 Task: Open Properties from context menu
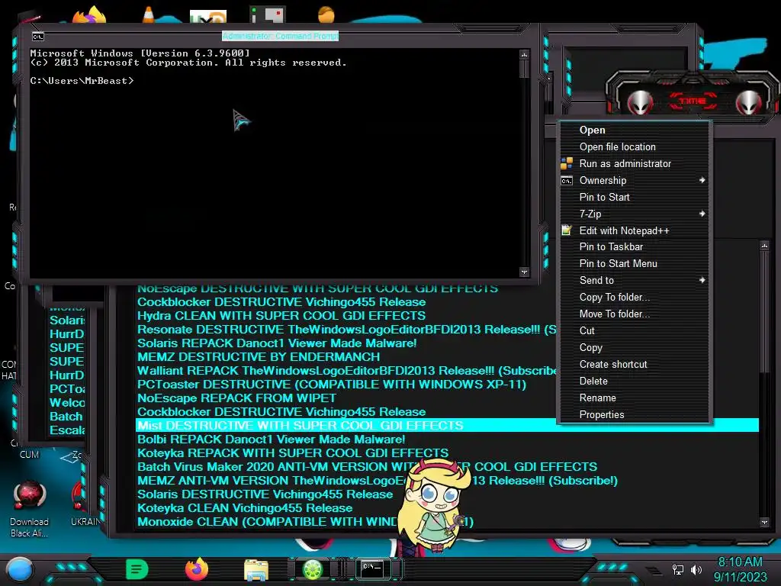(x=634, y=414)
